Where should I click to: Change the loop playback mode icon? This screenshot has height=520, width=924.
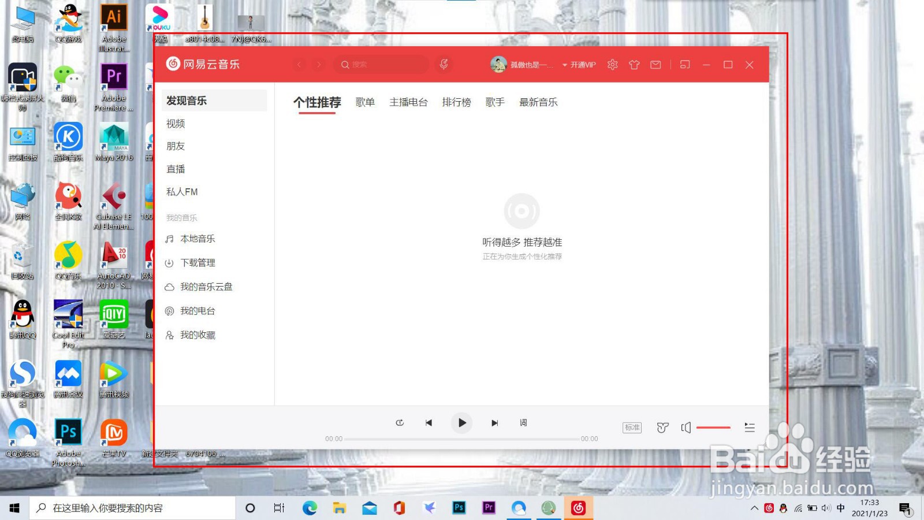400,423
